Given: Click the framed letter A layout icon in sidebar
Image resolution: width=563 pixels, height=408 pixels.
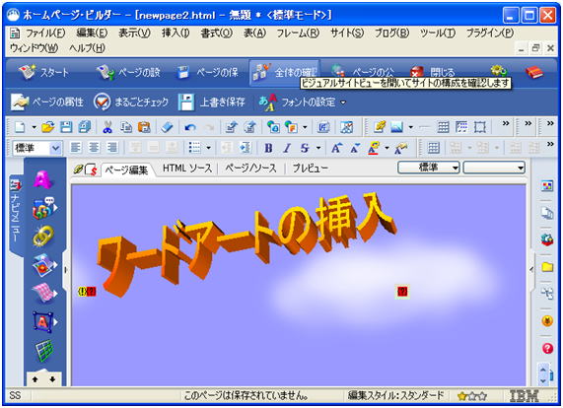Looking at the screenshot, I should 43,321.
